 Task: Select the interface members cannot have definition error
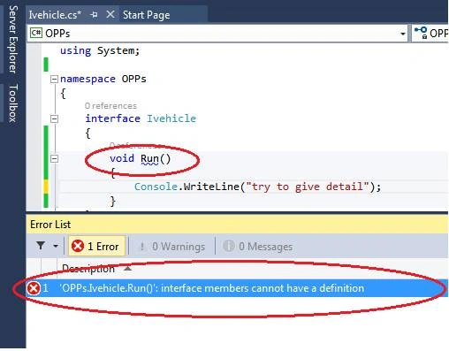(237, 288)
